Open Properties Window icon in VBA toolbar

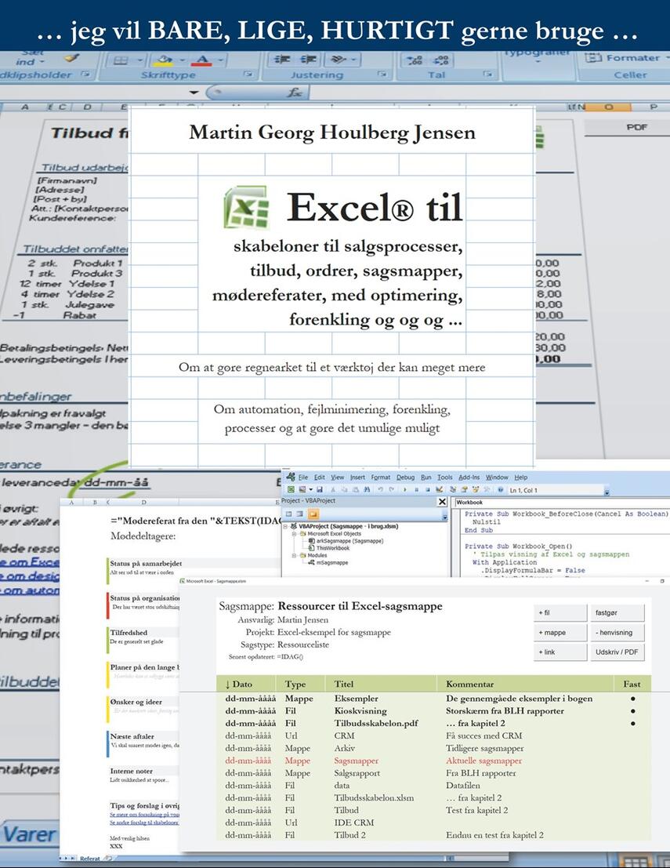[x=464, y=489]
